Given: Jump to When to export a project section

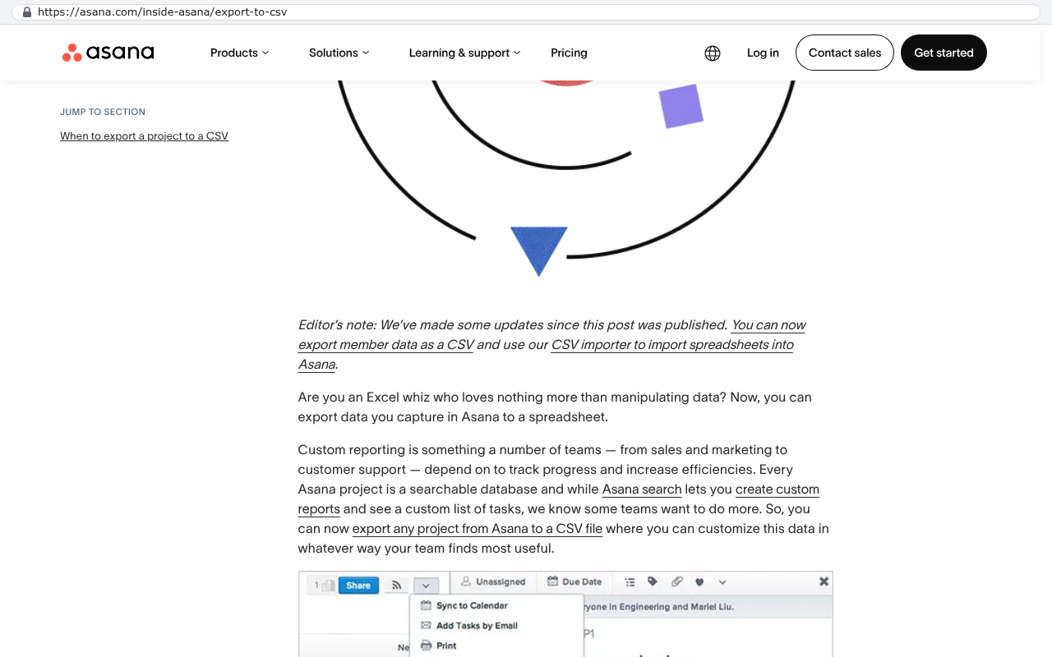Looking at the screenshot, I should point(144,136).
